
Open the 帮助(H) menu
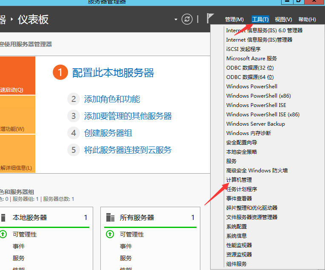[307, 20]
